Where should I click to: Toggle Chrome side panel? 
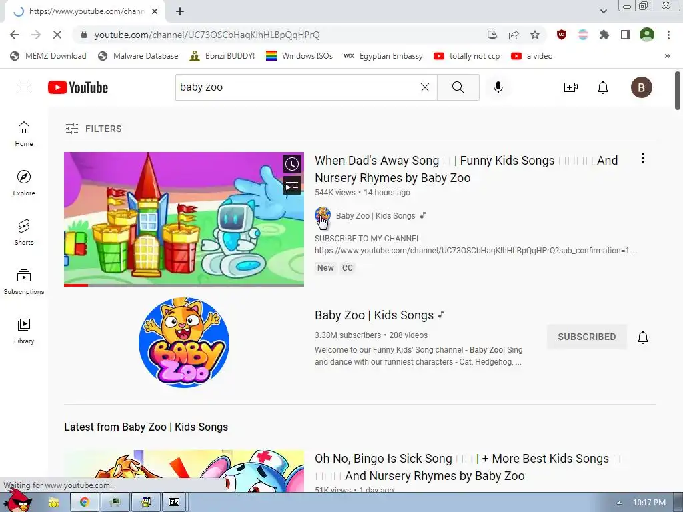[626, 35]
